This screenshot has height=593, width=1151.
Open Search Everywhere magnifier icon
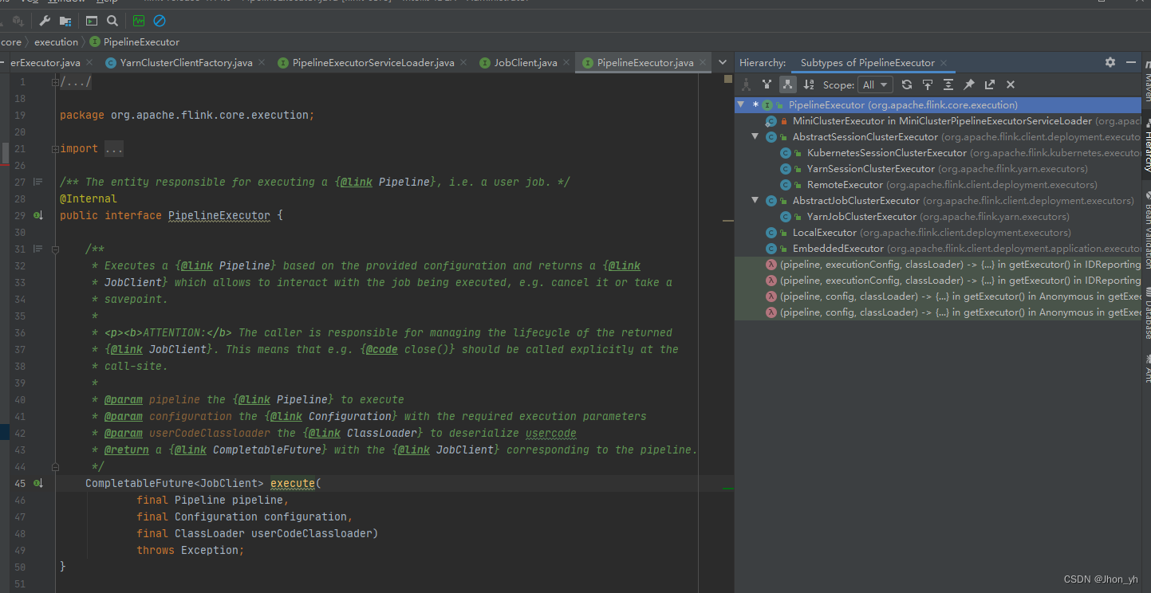tap(112, 21)
